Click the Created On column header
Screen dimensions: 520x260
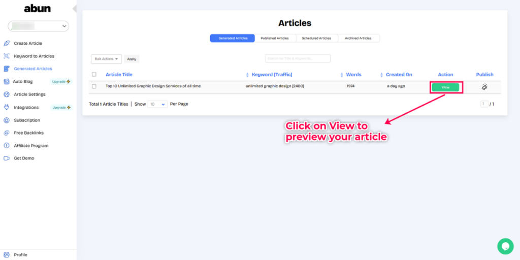coord(399,75)
